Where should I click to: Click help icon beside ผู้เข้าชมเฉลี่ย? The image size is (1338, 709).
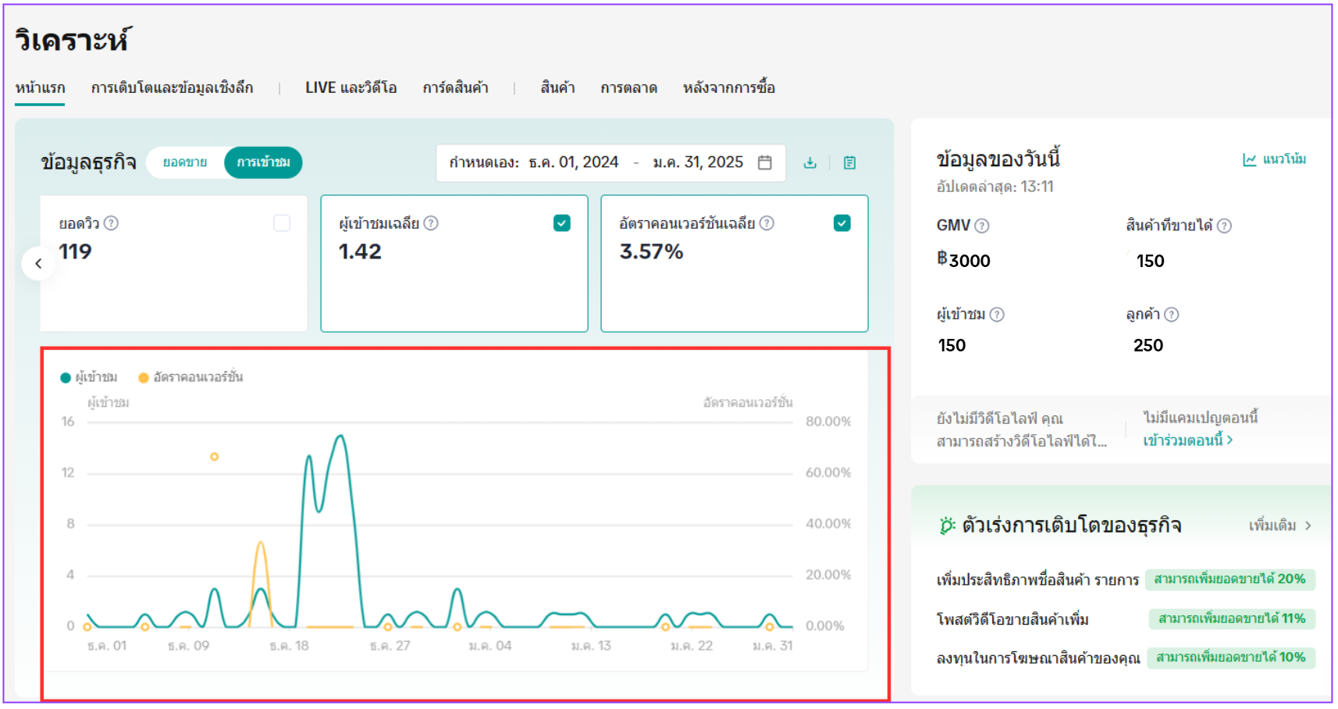[x=431, y=223]
